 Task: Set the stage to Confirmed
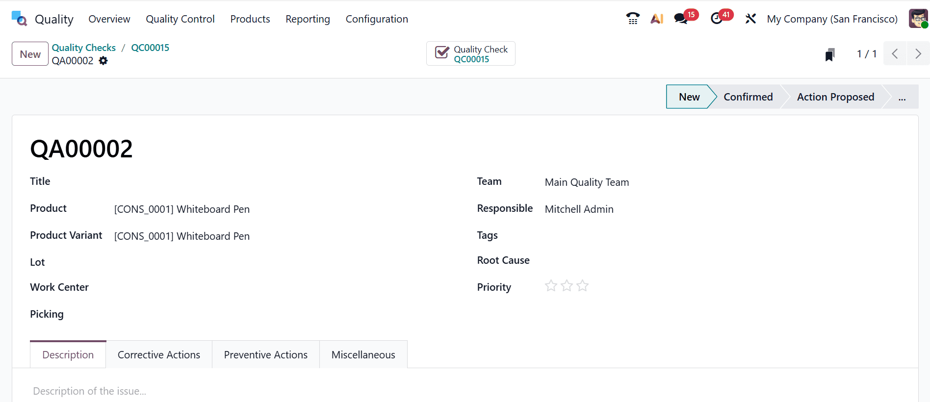[748, 97]
